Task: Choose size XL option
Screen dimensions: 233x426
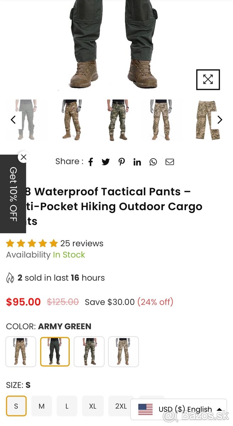Action: [x=93, y=406]
